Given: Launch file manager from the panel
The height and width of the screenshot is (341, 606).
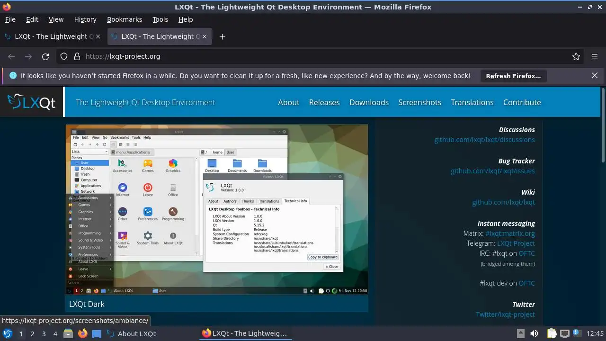Looking at the screenshot, I should pos(68,333).
